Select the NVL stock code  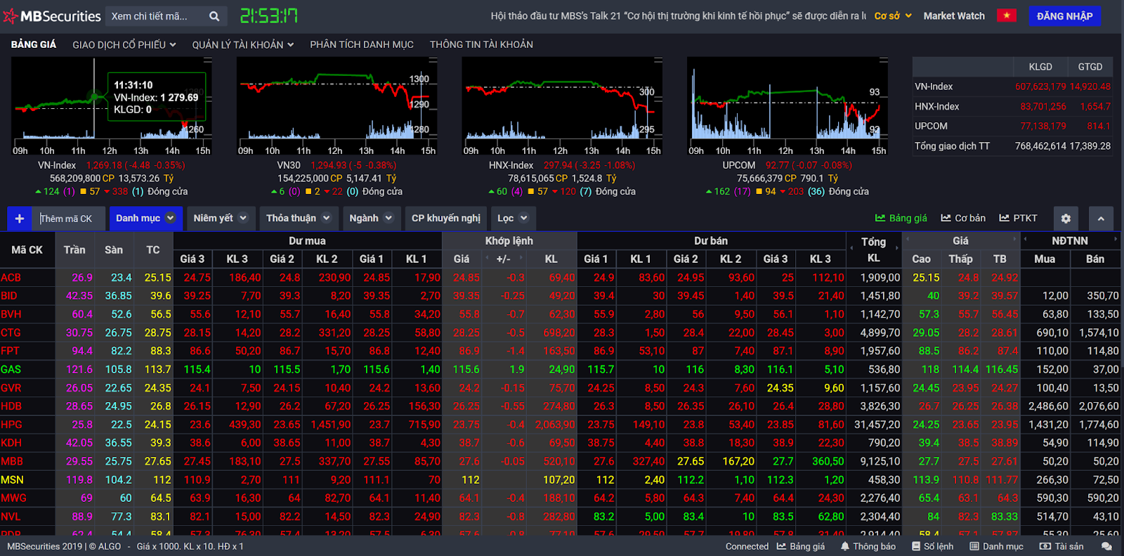click(x=11, y=516)
